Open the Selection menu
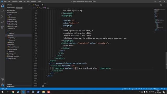This screenshot has height=94, width=167. click(x=15, y=2)
